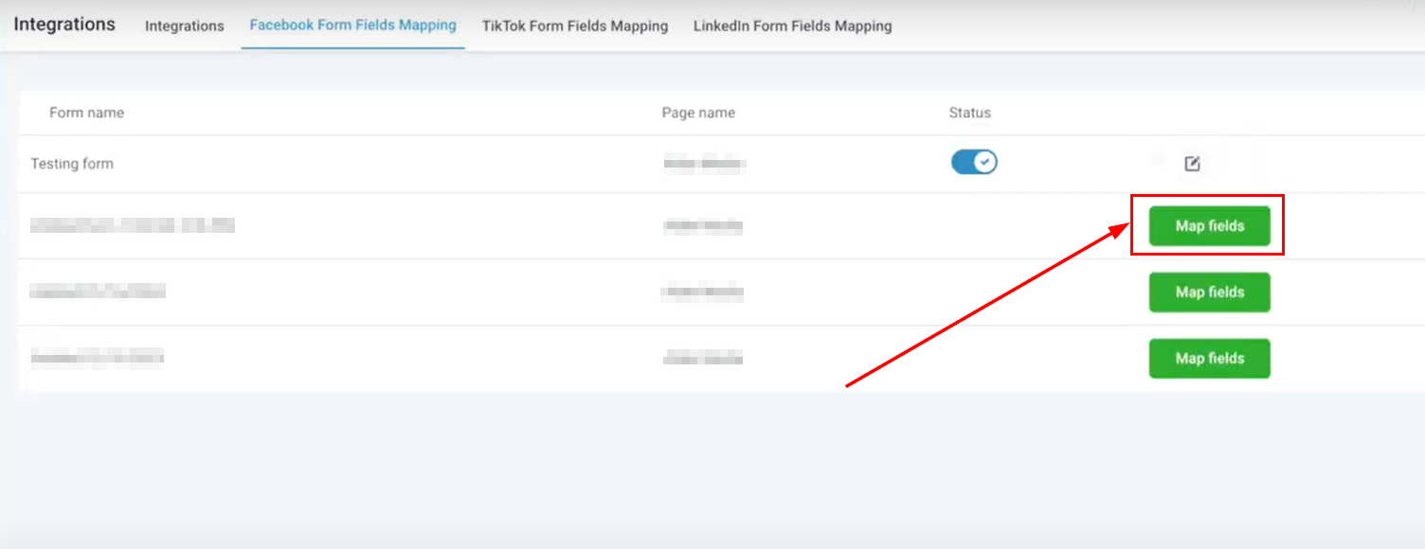
Task: Click the Map fields button highlighted in red
Action: [x=1209, y=226]
